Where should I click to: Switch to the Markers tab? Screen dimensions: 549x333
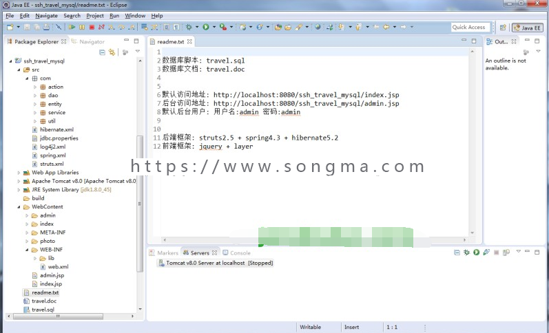tap(164, 253)
